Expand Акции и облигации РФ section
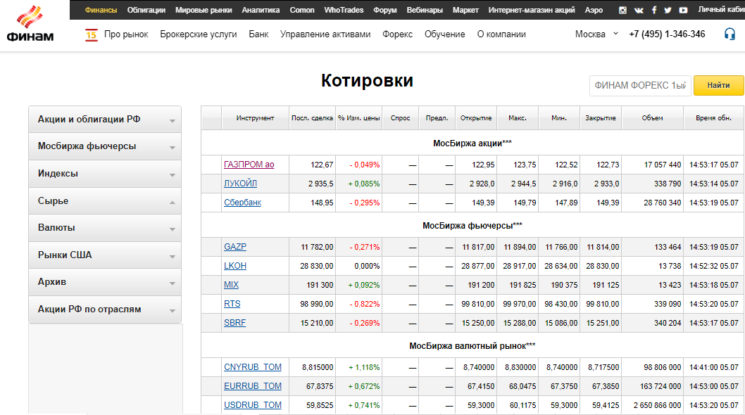This screenshot has height=415, width=745. coord(105,119)
